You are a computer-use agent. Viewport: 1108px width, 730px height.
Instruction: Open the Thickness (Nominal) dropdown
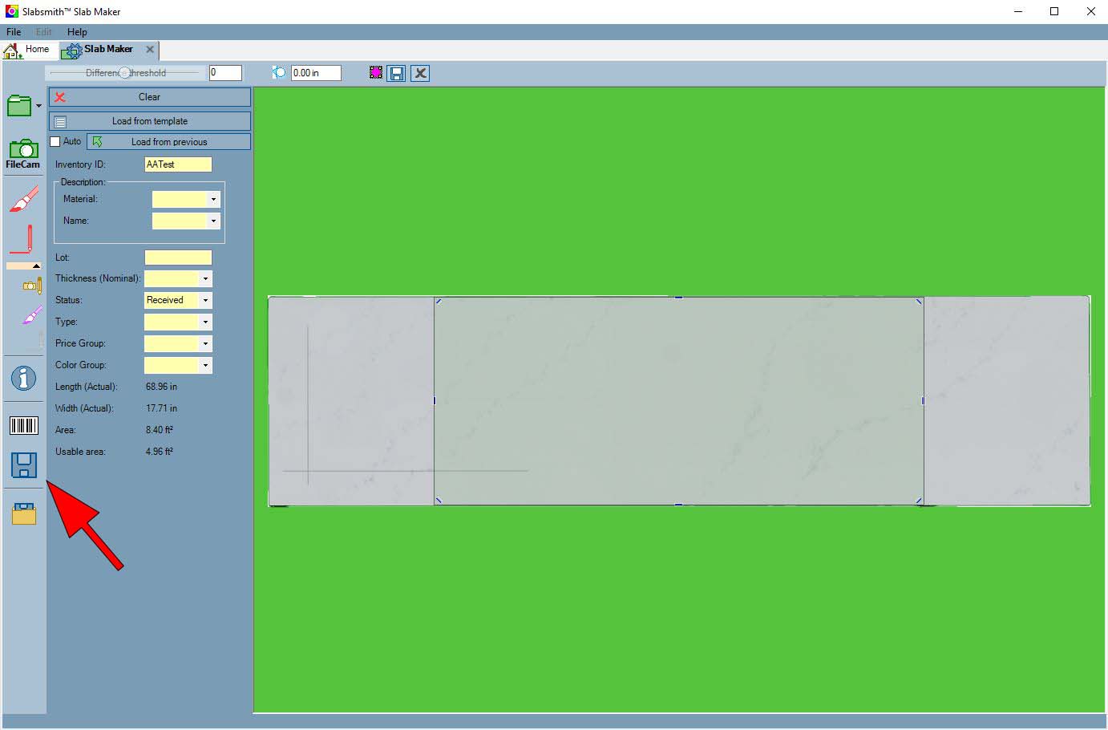[205, 278]
